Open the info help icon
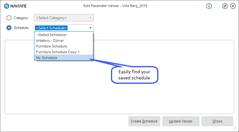The height and width of the screenshot is (132, 239). pos(209,6)
